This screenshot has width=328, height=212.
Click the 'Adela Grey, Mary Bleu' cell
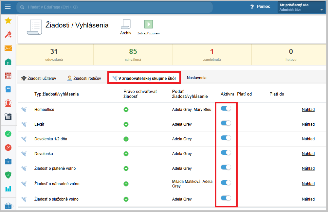coord(192,110)
